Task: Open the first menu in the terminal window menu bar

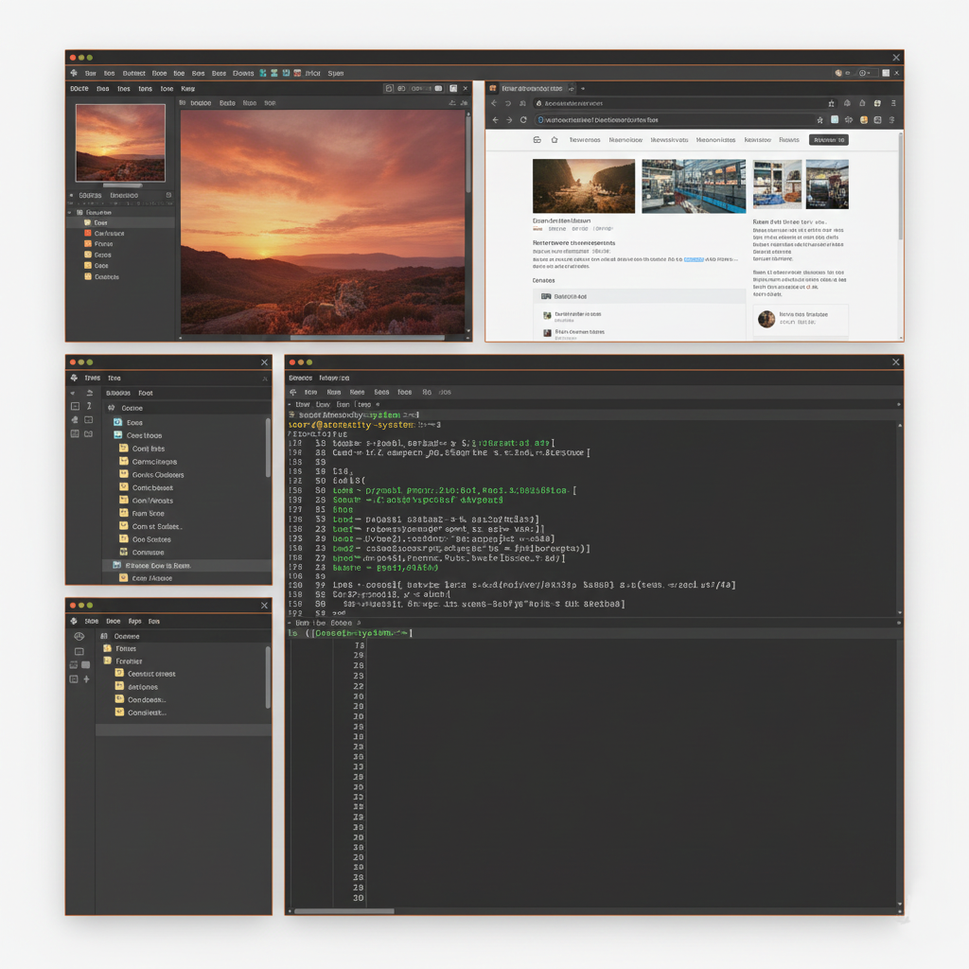Action: (300, 378)
